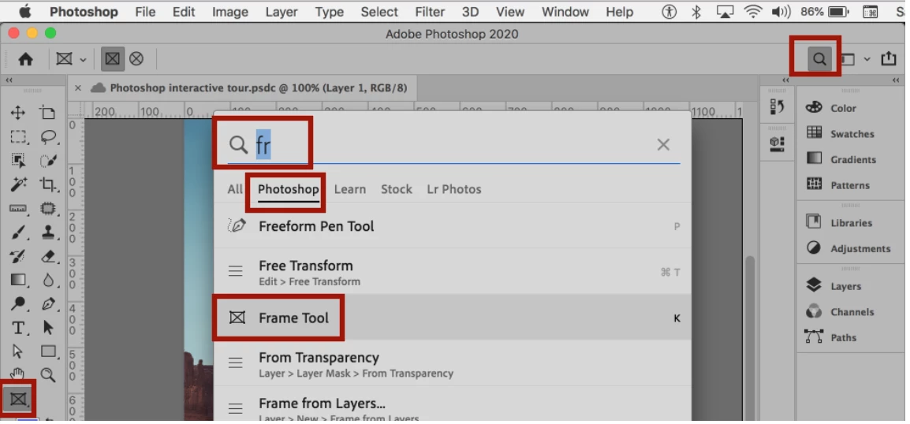Select the Rectangular Marquee tool
910x424 pixels.
[x=18, y=137]
